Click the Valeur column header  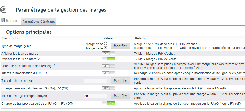108,38
